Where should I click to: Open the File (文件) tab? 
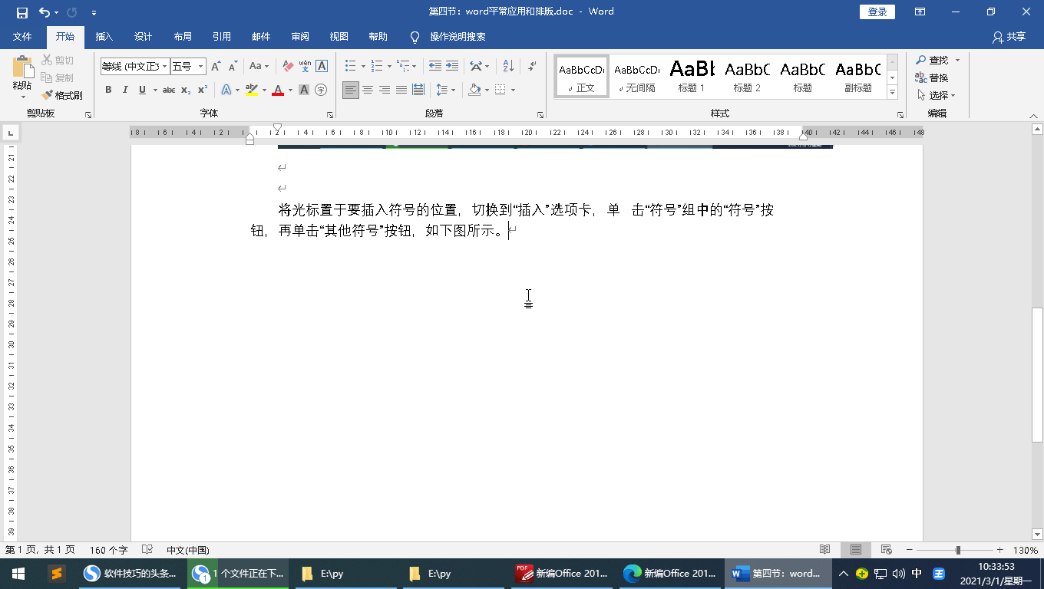[22, 37]
